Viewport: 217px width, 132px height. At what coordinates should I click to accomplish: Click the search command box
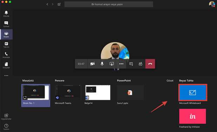[108, 4]
